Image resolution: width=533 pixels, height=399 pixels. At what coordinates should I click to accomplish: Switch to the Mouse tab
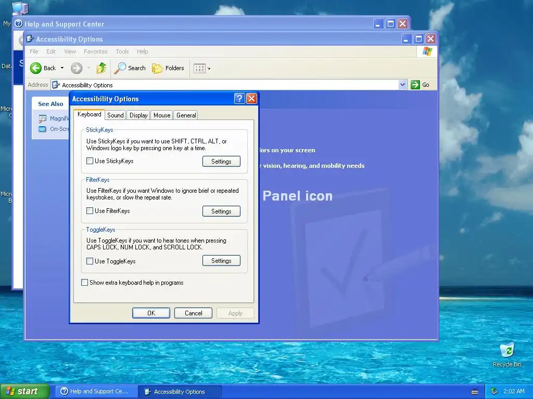click(162, 115)
